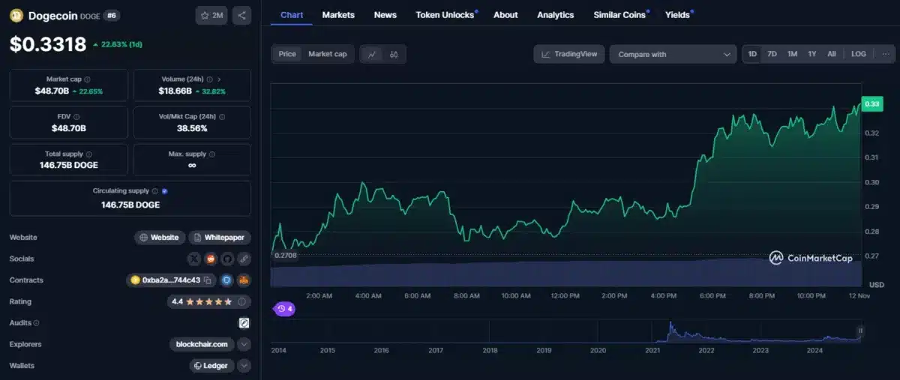Show the Market cap chart
The width and height of the screenshot is (900, 380).
tap(328, 54)
